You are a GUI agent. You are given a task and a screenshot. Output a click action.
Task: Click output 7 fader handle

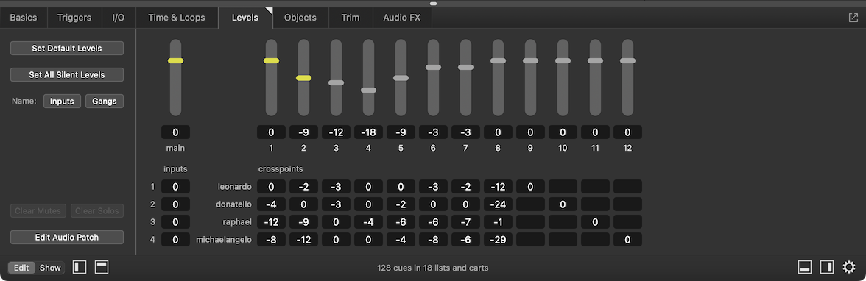465,68
